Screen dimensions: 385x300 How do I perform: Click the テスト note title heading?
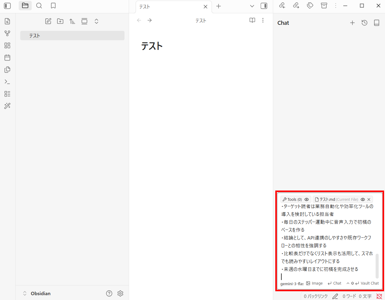click(152, 46)
